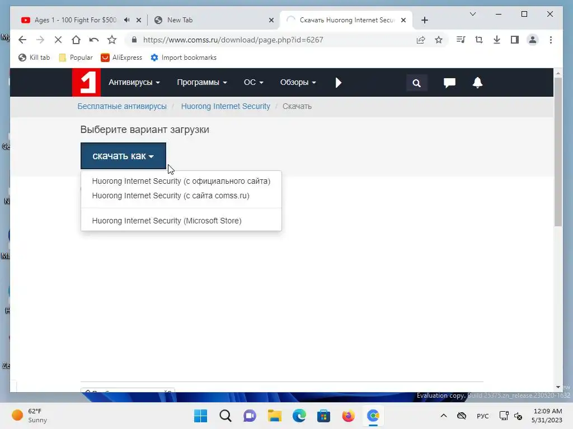Open the tab search chevron
Image resolution: width=573 pixels, height=429 pixels.
[472, 14]
